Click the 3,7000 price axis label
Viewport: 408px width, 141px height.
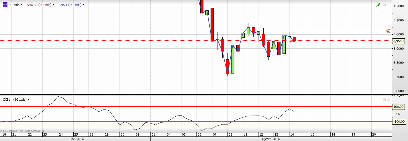pos(399,77)
